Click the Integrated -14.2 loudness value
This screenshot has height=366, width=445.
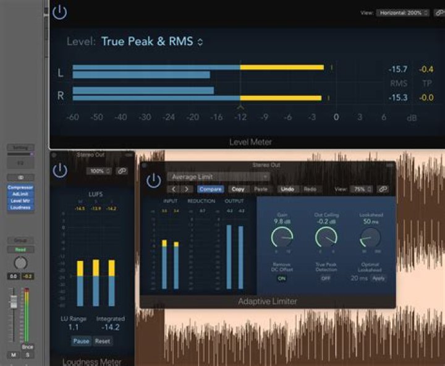pyautogui.click(x=111, y=327)
